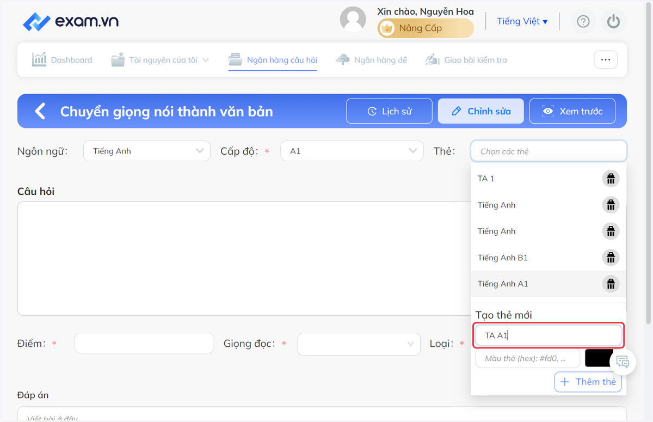Click the Thêm thẻ button
The width and height of the screenshot is (653, 422).
tap(588, 382)
